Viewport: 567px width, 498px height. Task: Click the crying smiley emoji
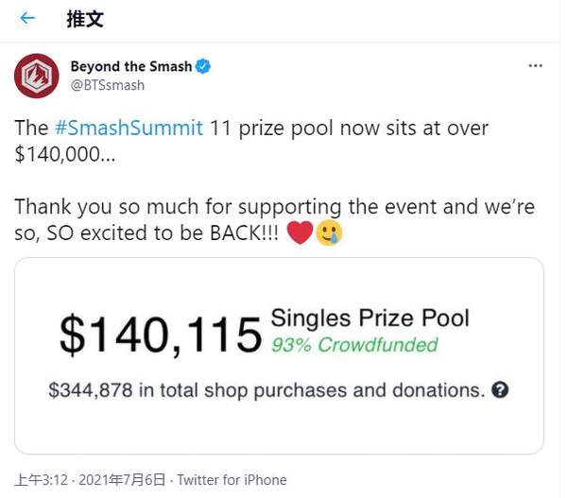(329, 232)
